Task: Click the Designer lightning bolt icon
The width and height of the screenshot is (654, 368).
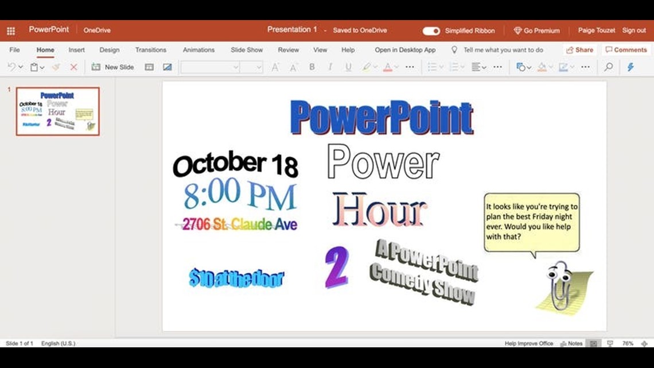Action: click(x=630, y=67)
